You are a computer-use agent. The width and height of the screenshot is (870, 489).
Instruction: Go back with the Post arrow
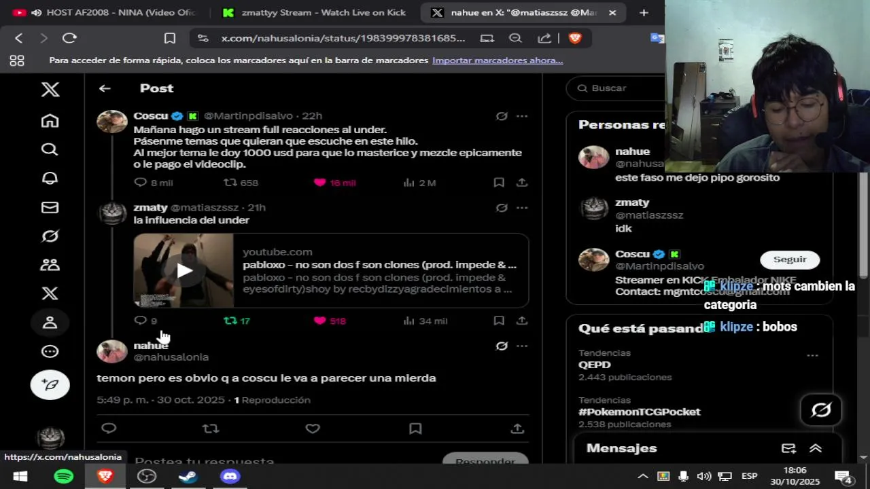pos(105,88)
